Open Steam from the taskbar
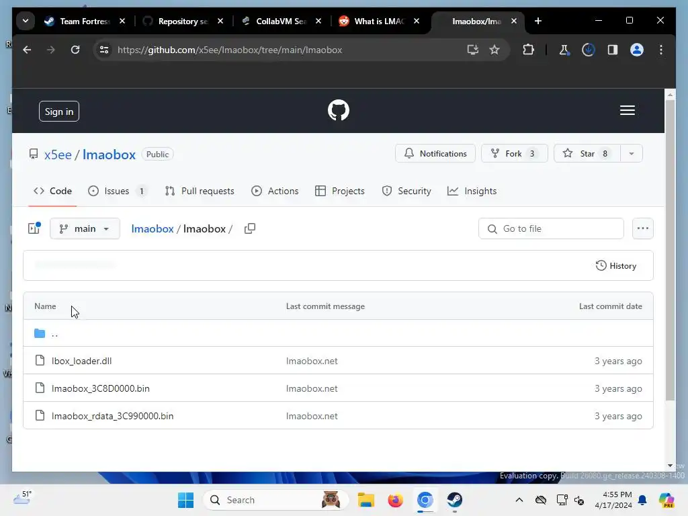Viewport: 688px width, 516px height. coord(455,500)
